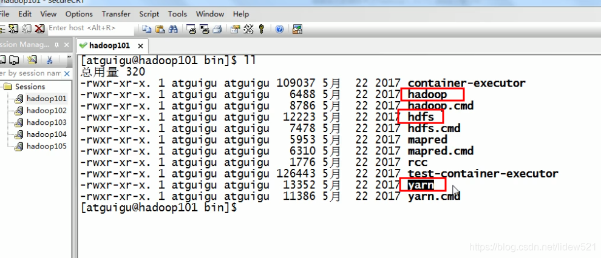
Task: Click the Print Screen toolbar icon
Action: (x=191, y=28)
